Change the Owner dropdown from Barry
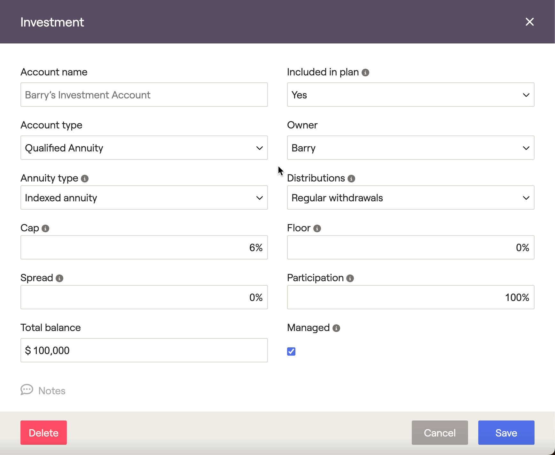The height and width of the screenshot is (455, 555). coord(410,148)
